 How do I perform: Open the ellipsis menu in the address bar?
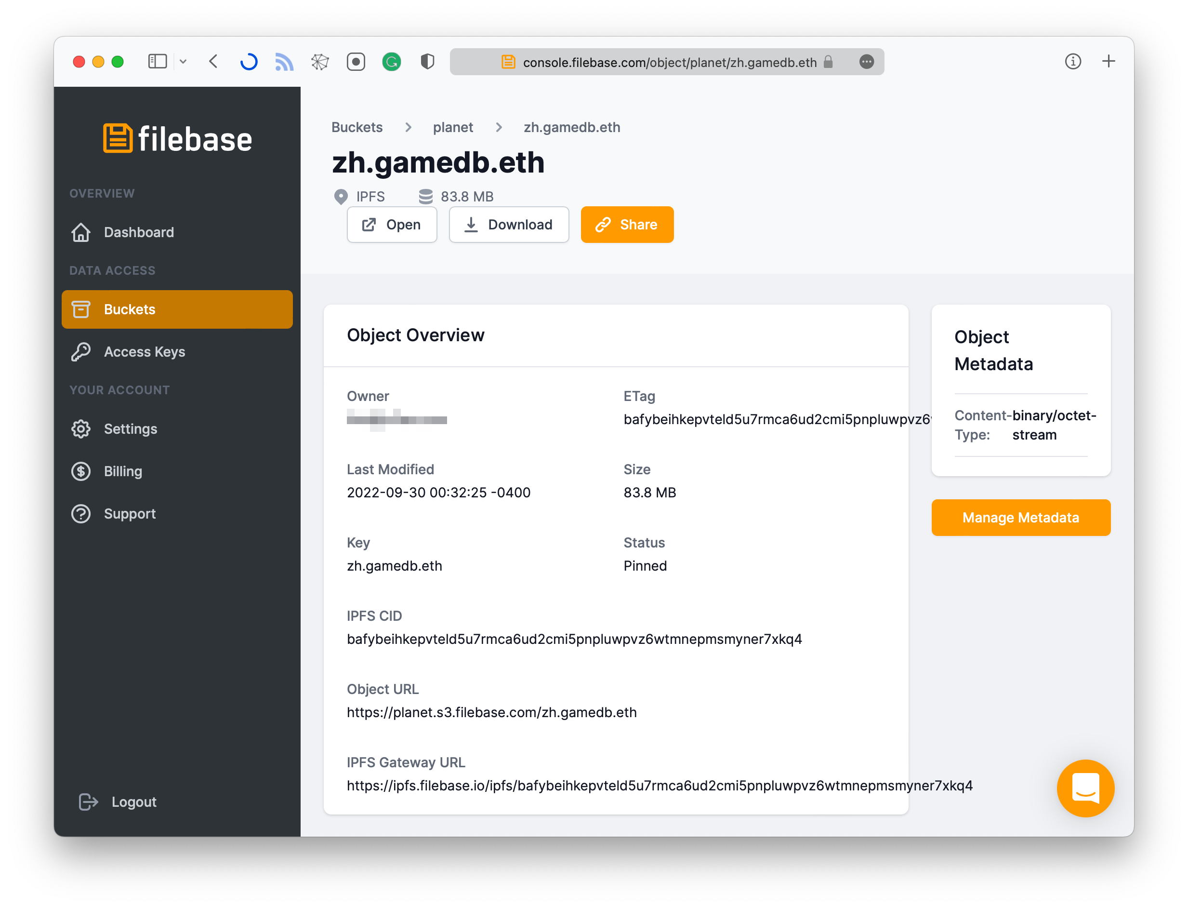tap(867, 62)
